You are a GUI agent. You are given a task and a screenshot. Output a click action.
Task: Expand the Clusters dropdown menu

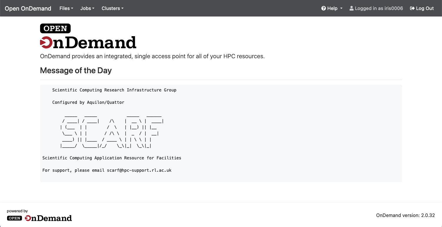point(112,8)
